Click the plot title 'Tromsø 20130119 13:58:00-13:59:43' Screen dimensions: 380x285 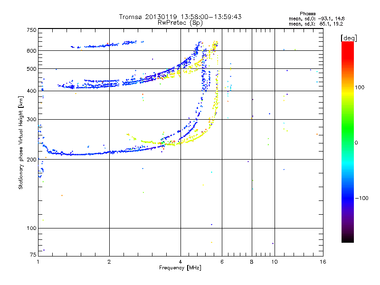pyautogui.click(x=180, y=17)
